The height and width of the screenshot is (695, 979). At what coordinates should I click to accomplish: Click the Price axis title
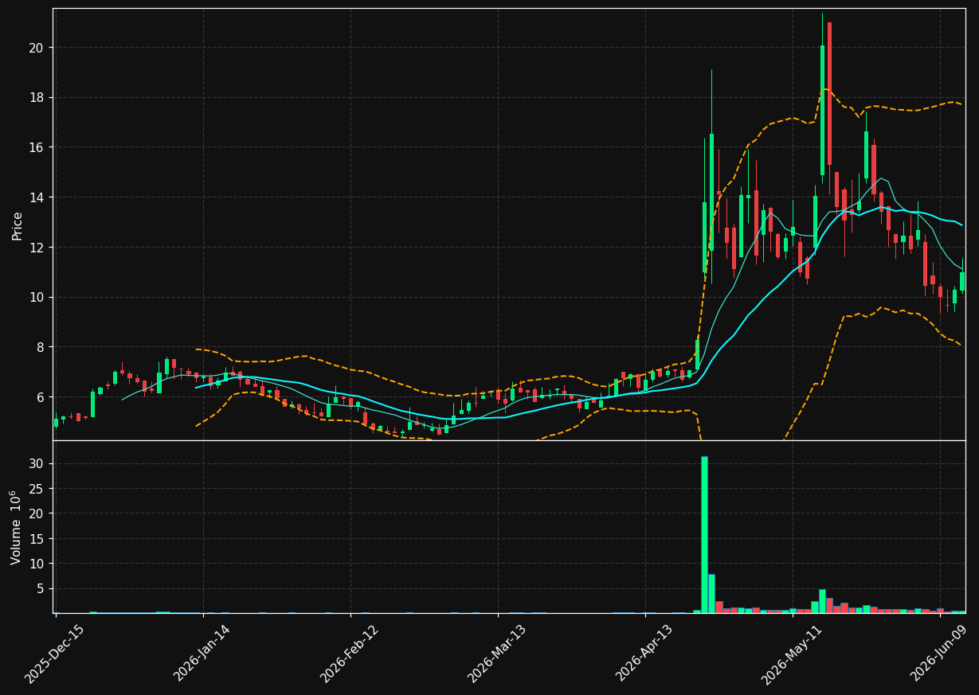18,225
